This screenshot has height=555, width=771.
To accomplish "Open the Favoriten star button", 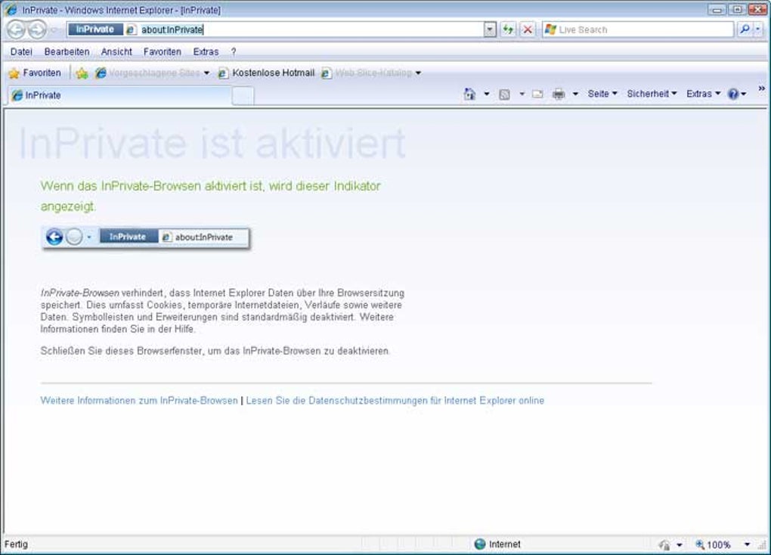I will pyautogui.click(x=35, y=73).
